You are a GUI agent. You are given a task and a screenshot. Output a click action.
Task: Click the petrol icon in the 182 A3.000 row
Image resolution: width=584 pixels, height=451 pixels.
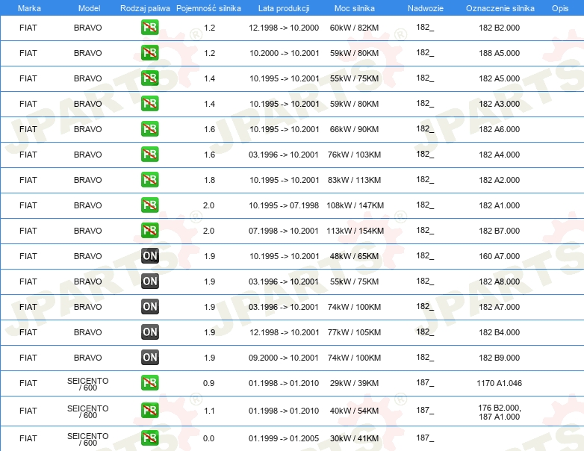coord(149,104)
